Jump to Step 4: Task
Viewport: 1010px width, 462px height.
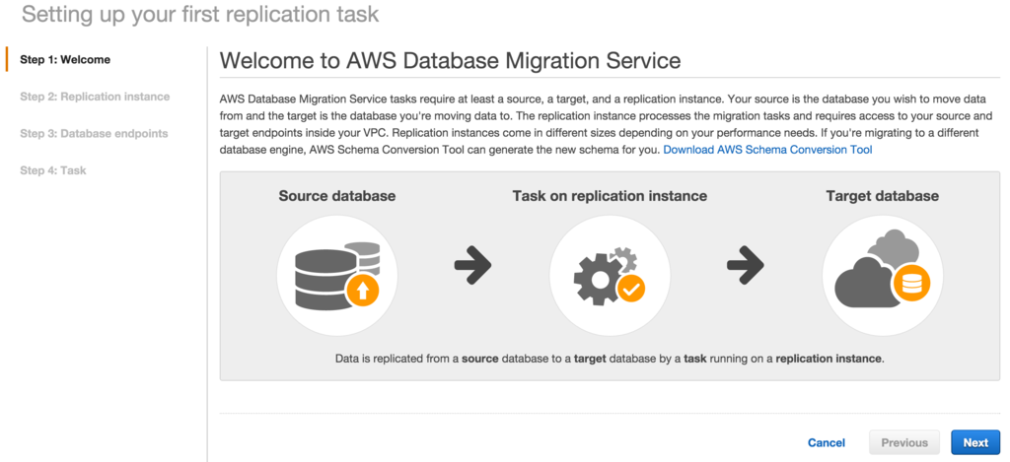pos(53,170)
